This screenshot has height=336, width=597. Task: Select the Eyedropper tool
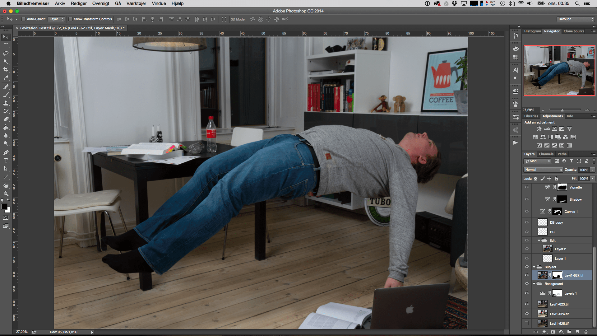pos(6,78)
